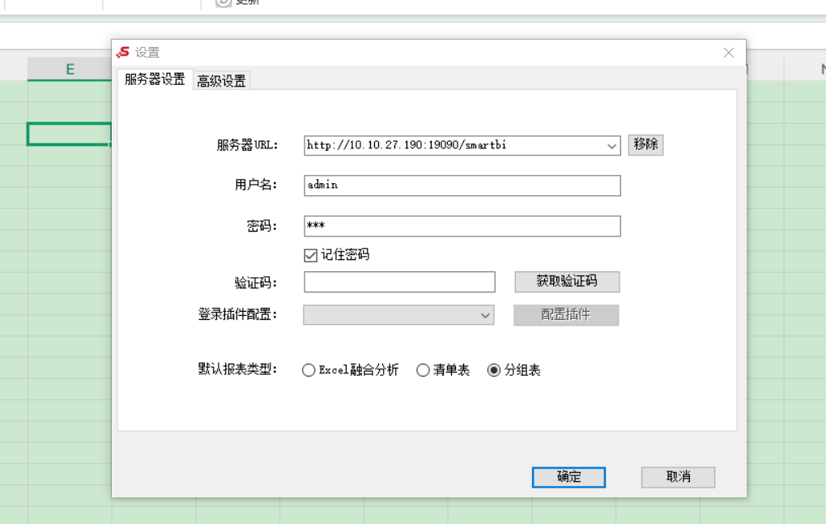Screen dimensions: 826x524
Task: Open the 服务器URL dropdown list
Action: (611, 146)
